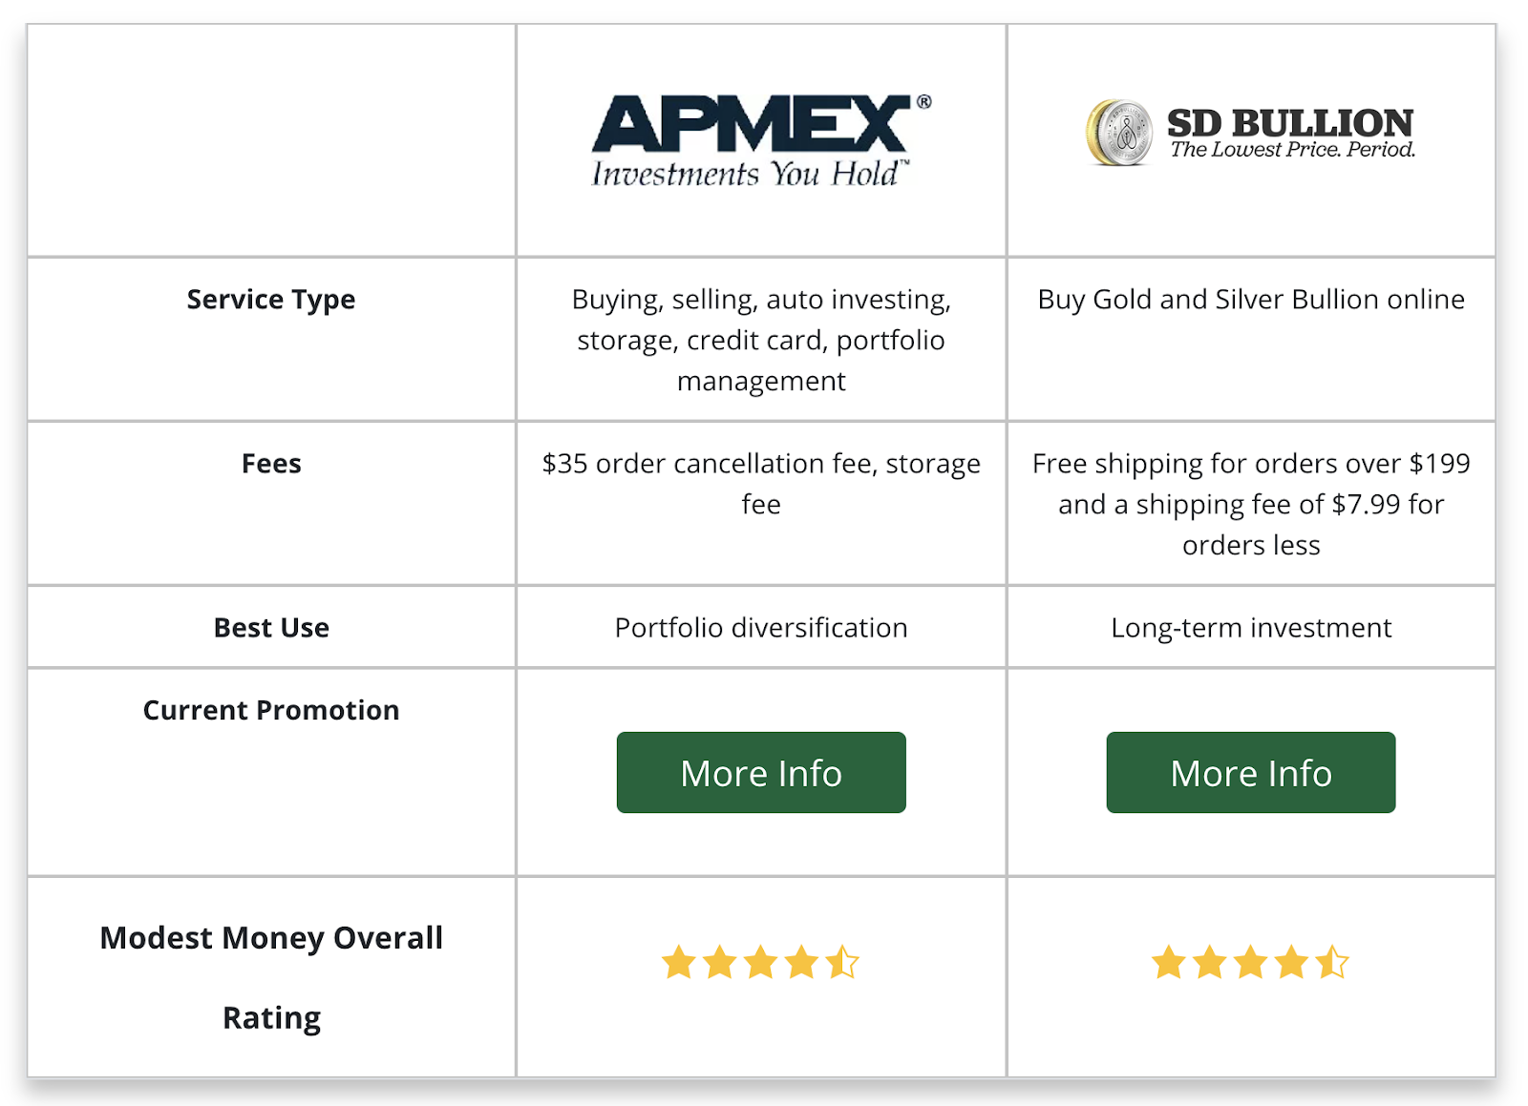Click the half star in SD Bullion rating
The width and height of the screenshot is (1528, 1106).
click(1332, 962)
